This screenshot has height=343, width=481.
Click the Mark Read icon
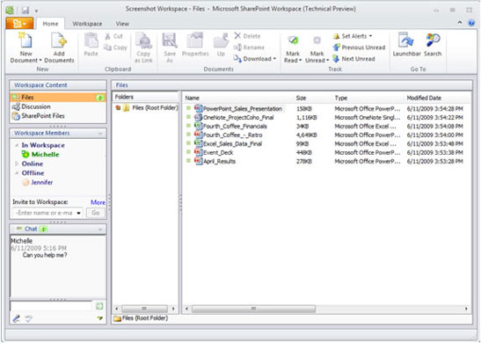pyautogui.click(x=293, y=41)
